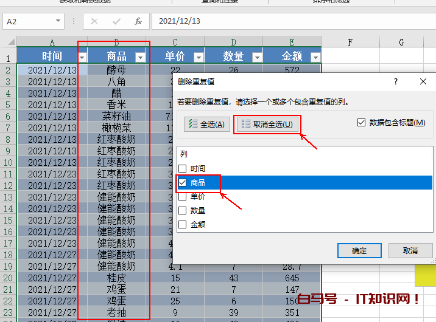Click the help question mark in the dialog
Screen dimensions: 436x322
396,81
